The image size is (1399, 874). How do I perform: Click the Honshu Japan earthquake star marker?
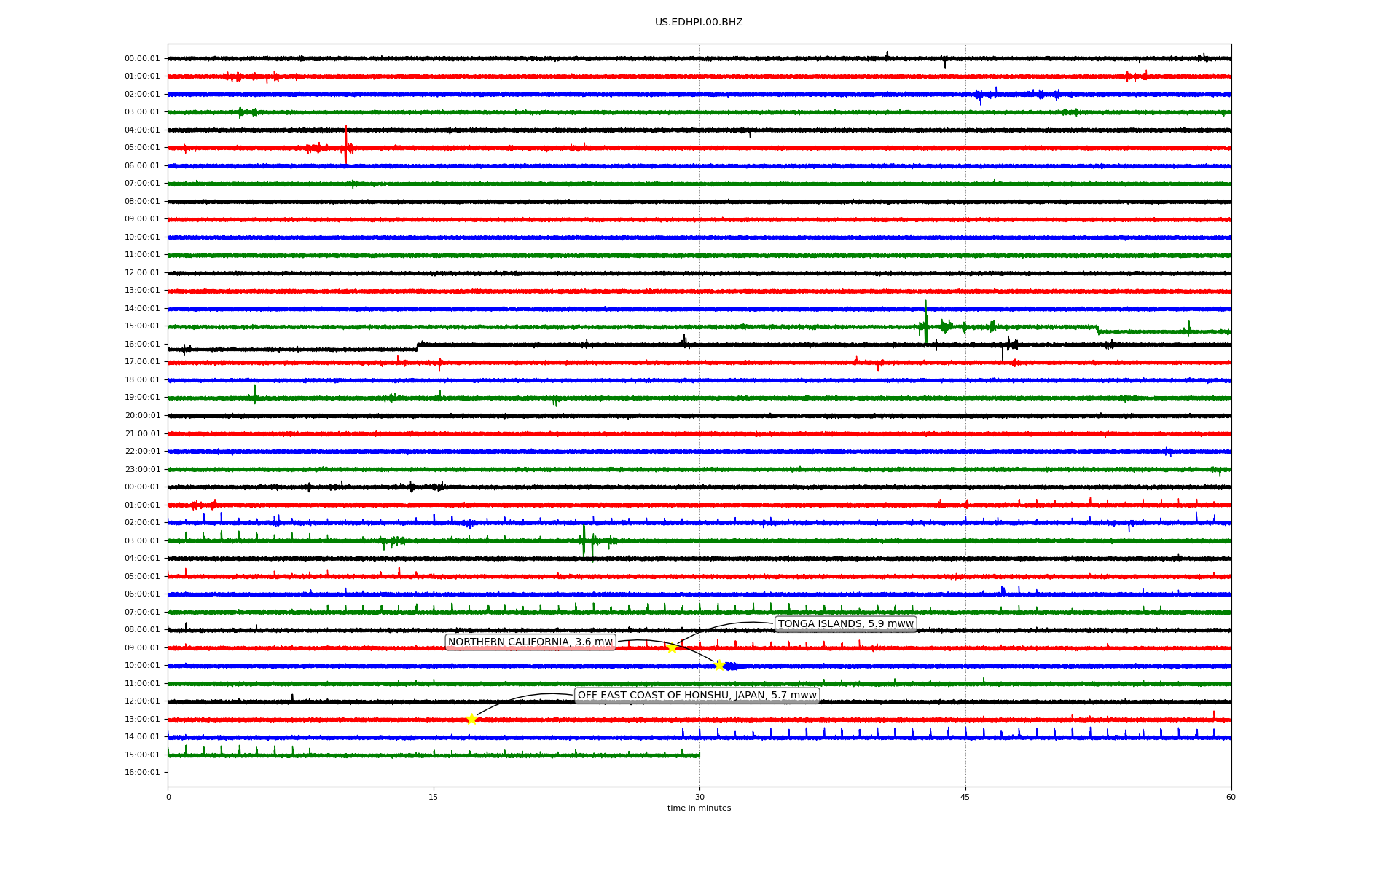pyautogui.click(x=471, y=719)
